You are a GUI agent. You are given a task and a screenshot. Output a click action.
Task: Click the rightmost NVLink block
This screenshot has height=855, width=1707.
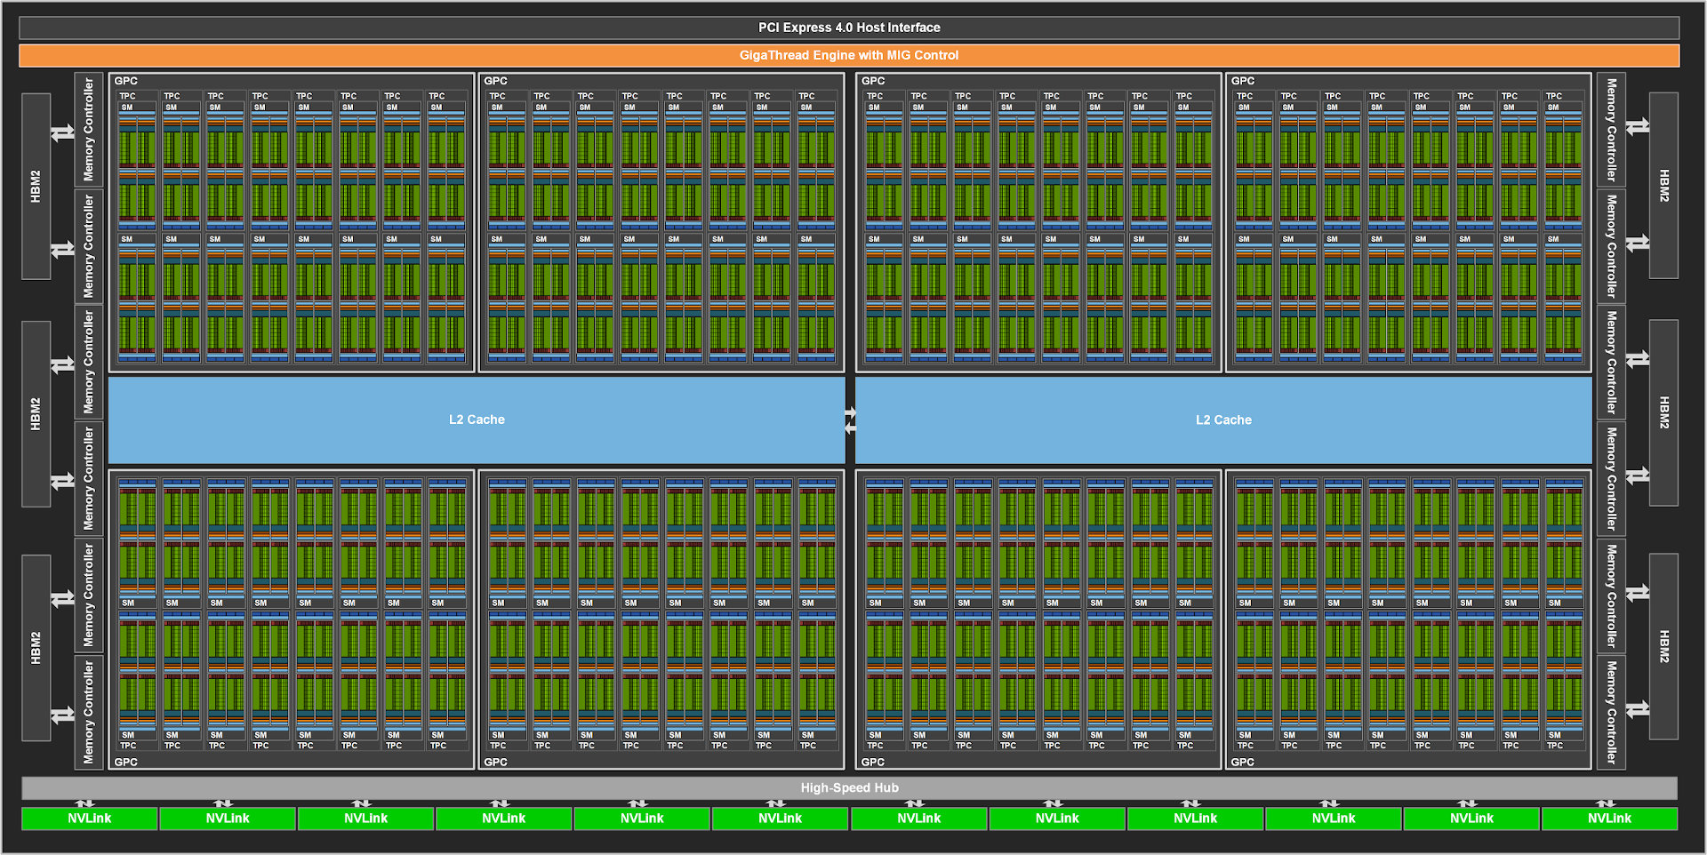1609,819
